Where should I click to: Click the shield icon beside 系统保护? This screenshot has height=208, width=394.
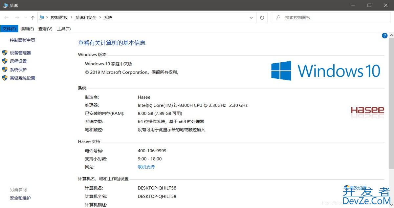(x=5, y=70)
